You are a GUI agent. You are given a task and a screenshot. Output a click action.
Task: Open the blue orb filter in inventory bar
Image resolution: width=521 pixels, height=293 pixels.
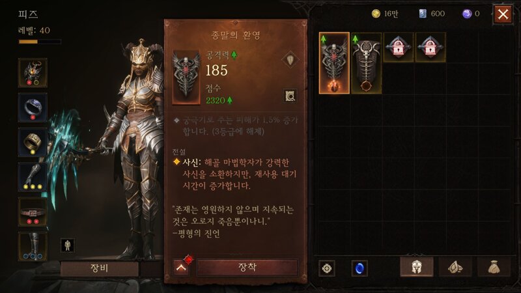(x=359, y=268)
